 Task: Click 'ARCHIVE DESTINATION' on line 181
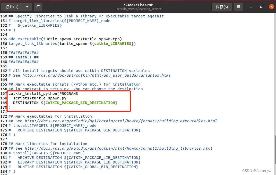click(40, 158)
